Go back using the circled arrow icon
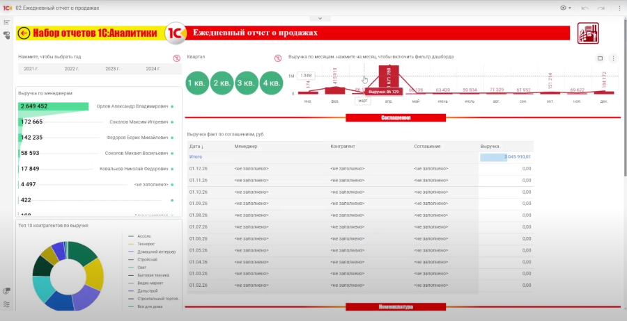 [x=24, y=33]
